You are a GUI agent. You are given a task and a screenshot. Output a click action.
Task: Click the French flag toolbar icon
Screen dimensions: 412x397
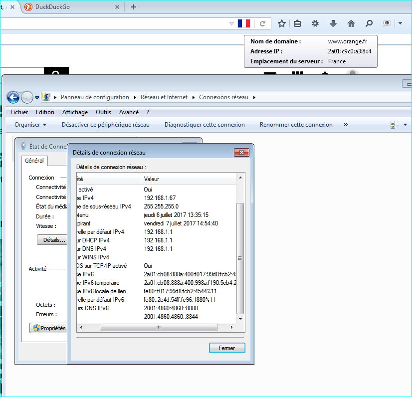point(244,23)
